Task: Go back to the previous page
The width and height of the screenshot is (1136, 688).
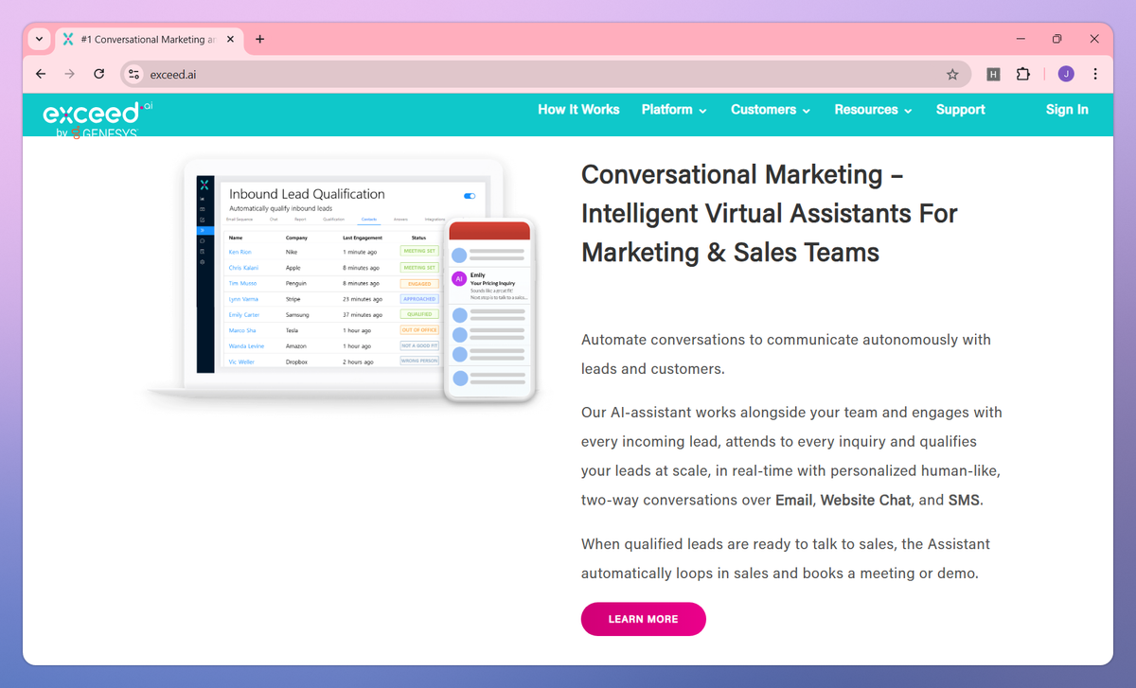Action: click(40, 74)
